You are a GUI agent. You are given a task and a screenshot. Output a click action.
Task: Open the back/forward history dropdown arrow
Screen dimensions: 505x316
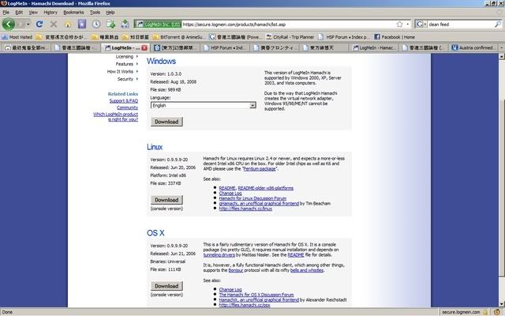tap(29, 24)
